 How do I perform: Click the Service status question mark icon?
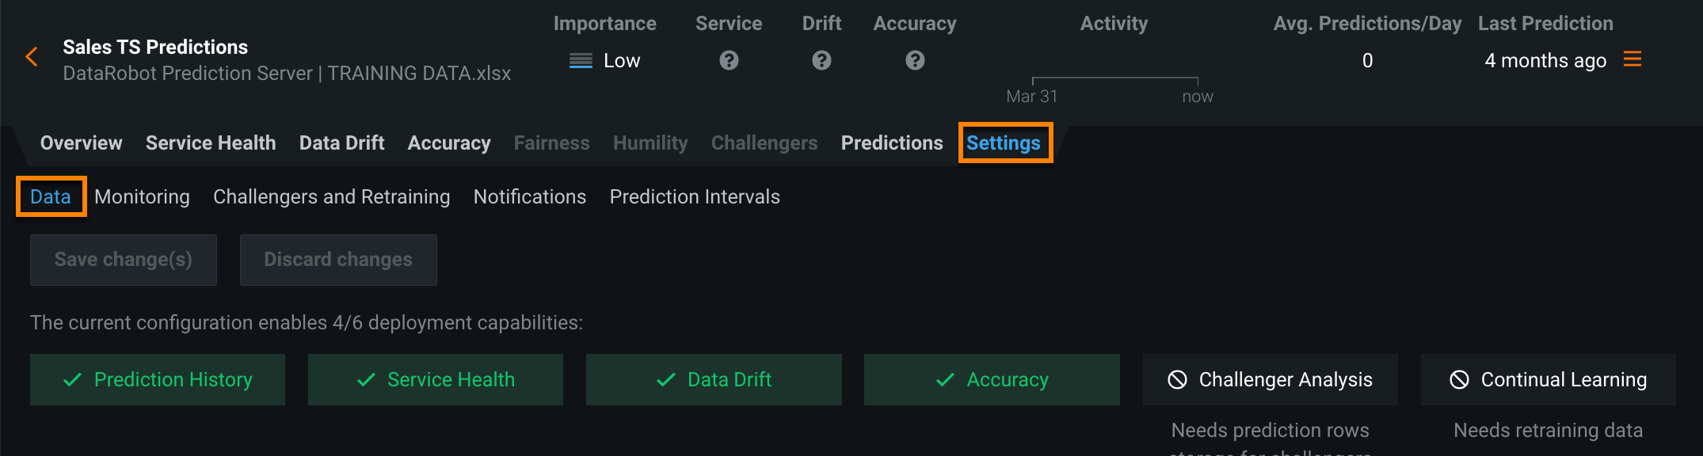(x=729, y=60)
